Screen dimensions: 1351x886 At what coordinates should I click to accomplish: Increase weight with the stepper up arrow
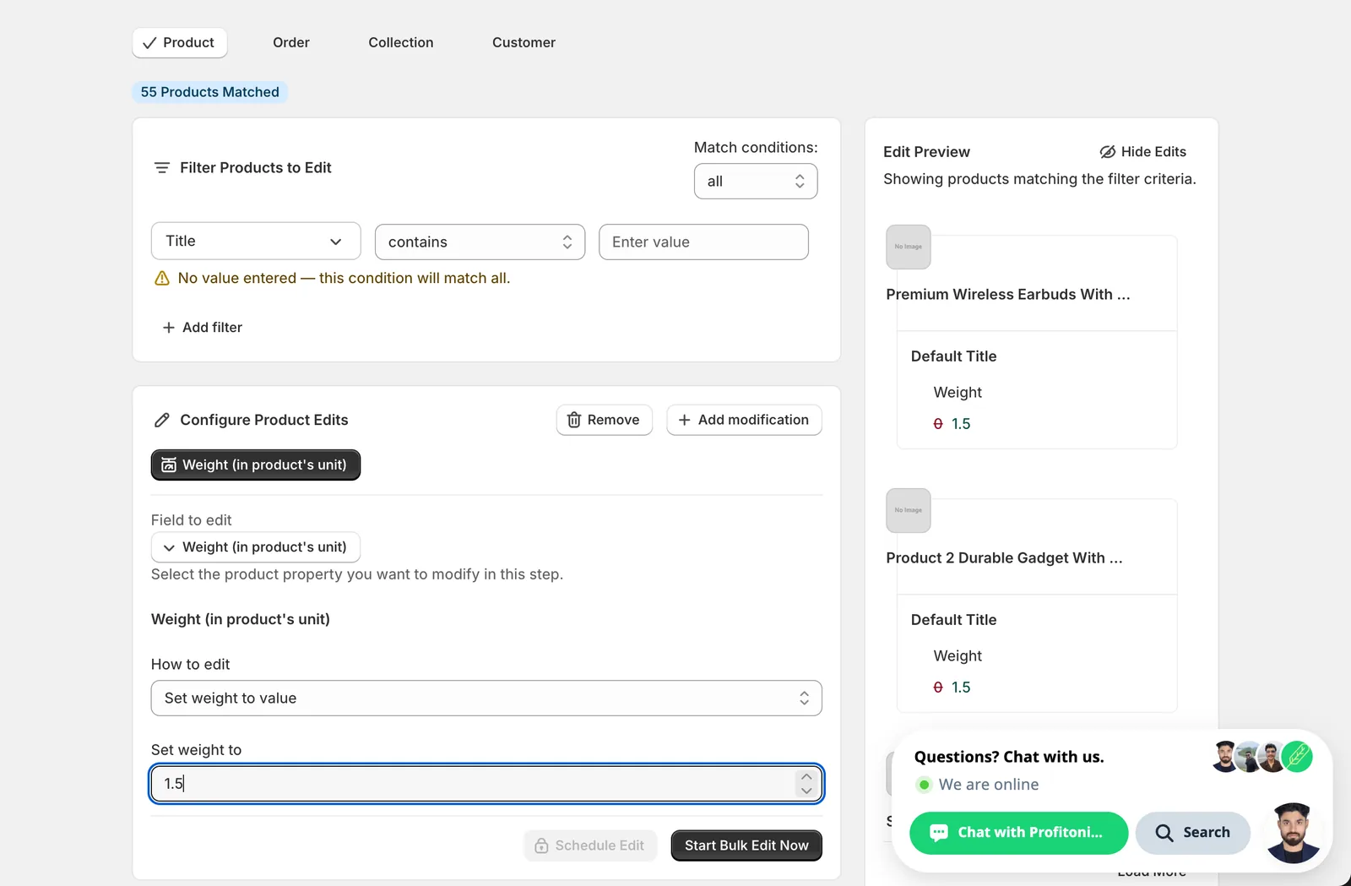coord(806,777)
